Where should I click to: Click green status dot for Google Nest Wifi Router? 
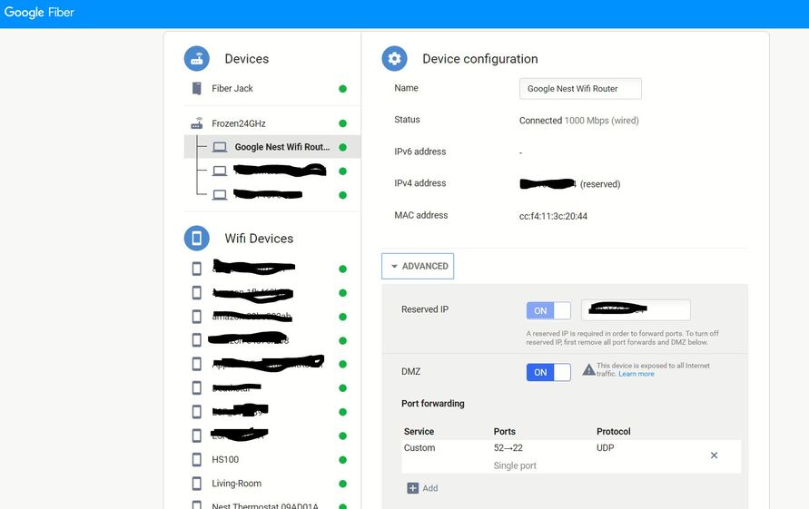tap(342, 148)
